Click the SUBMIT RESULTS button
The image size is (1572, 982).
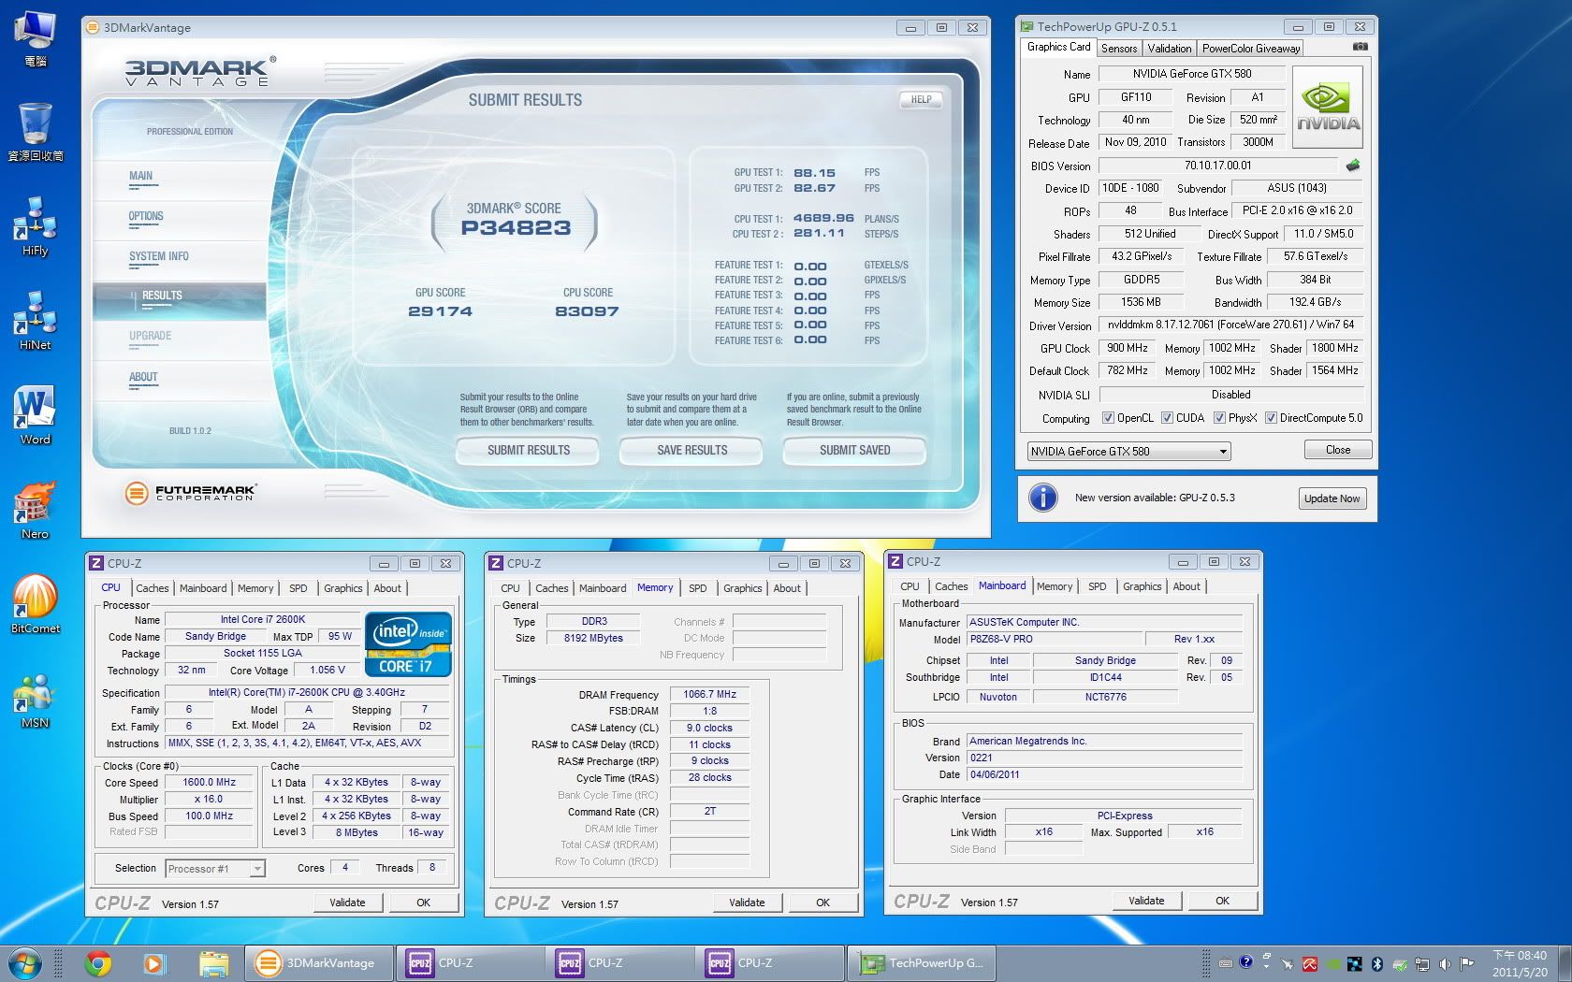pos(529,450)
